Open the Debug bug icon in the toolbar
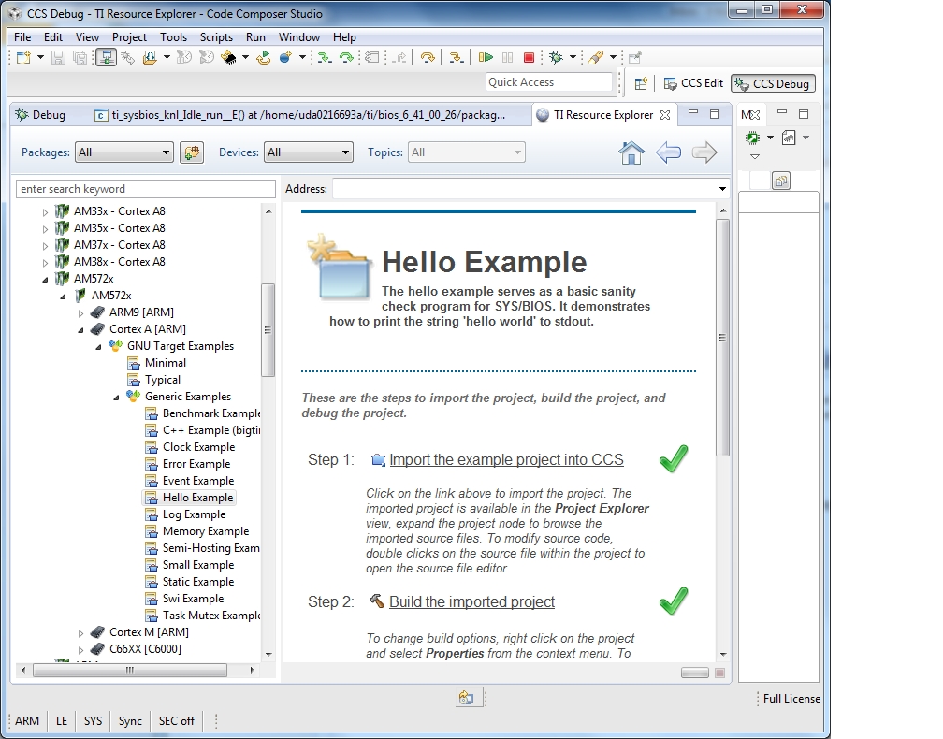This screenshot has height=739, width=943. 556,57
